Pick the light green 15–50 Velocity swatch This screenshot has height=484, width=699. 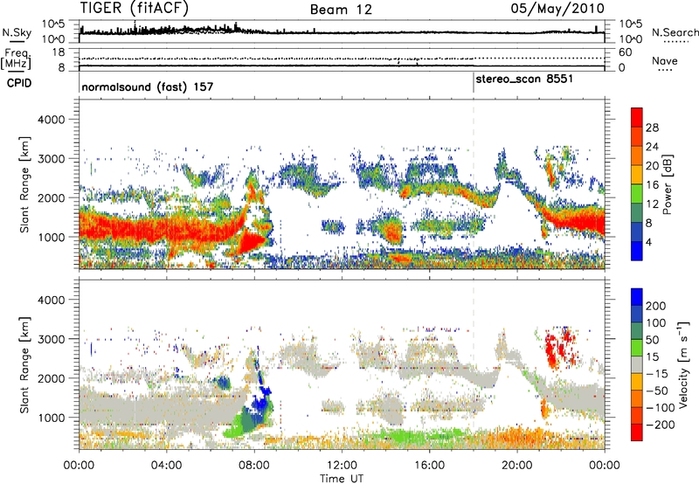click(637, 348)
